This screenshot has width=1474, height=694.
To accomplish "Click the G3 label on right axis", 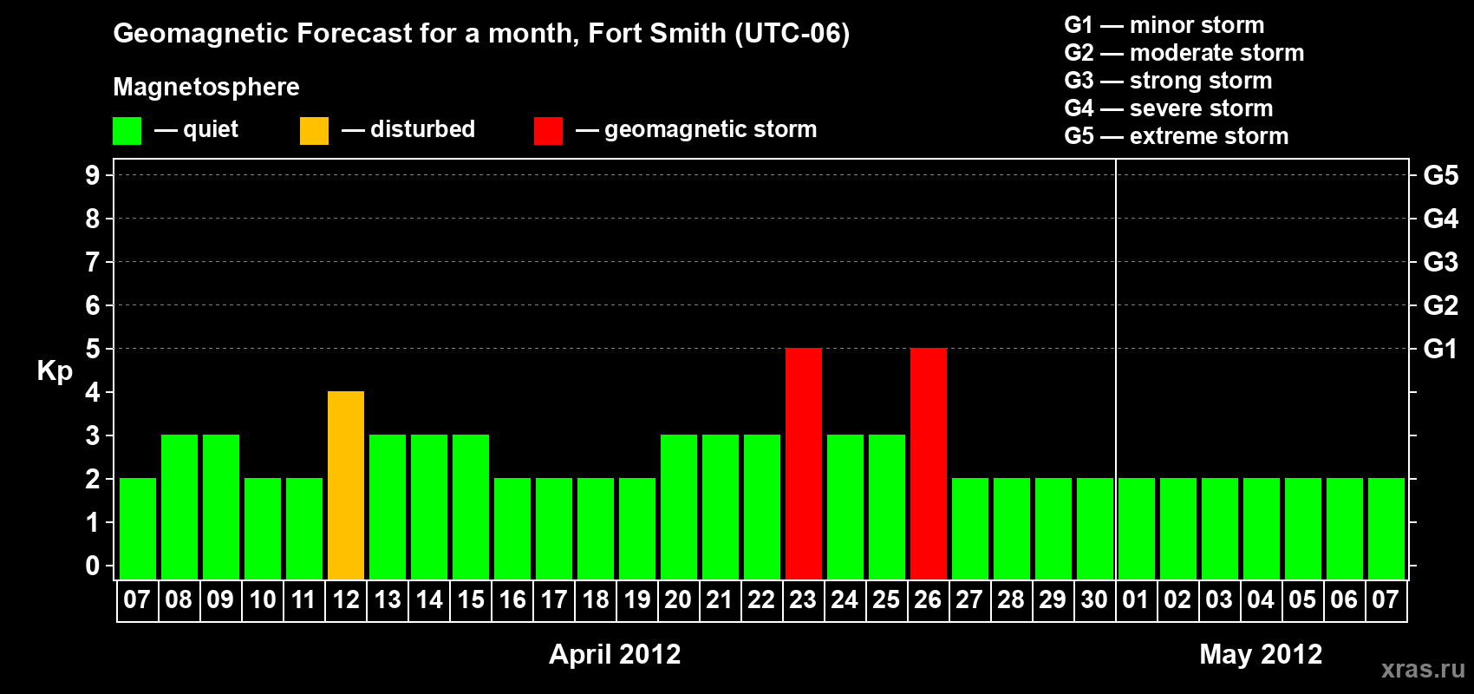I will 1440,262.
